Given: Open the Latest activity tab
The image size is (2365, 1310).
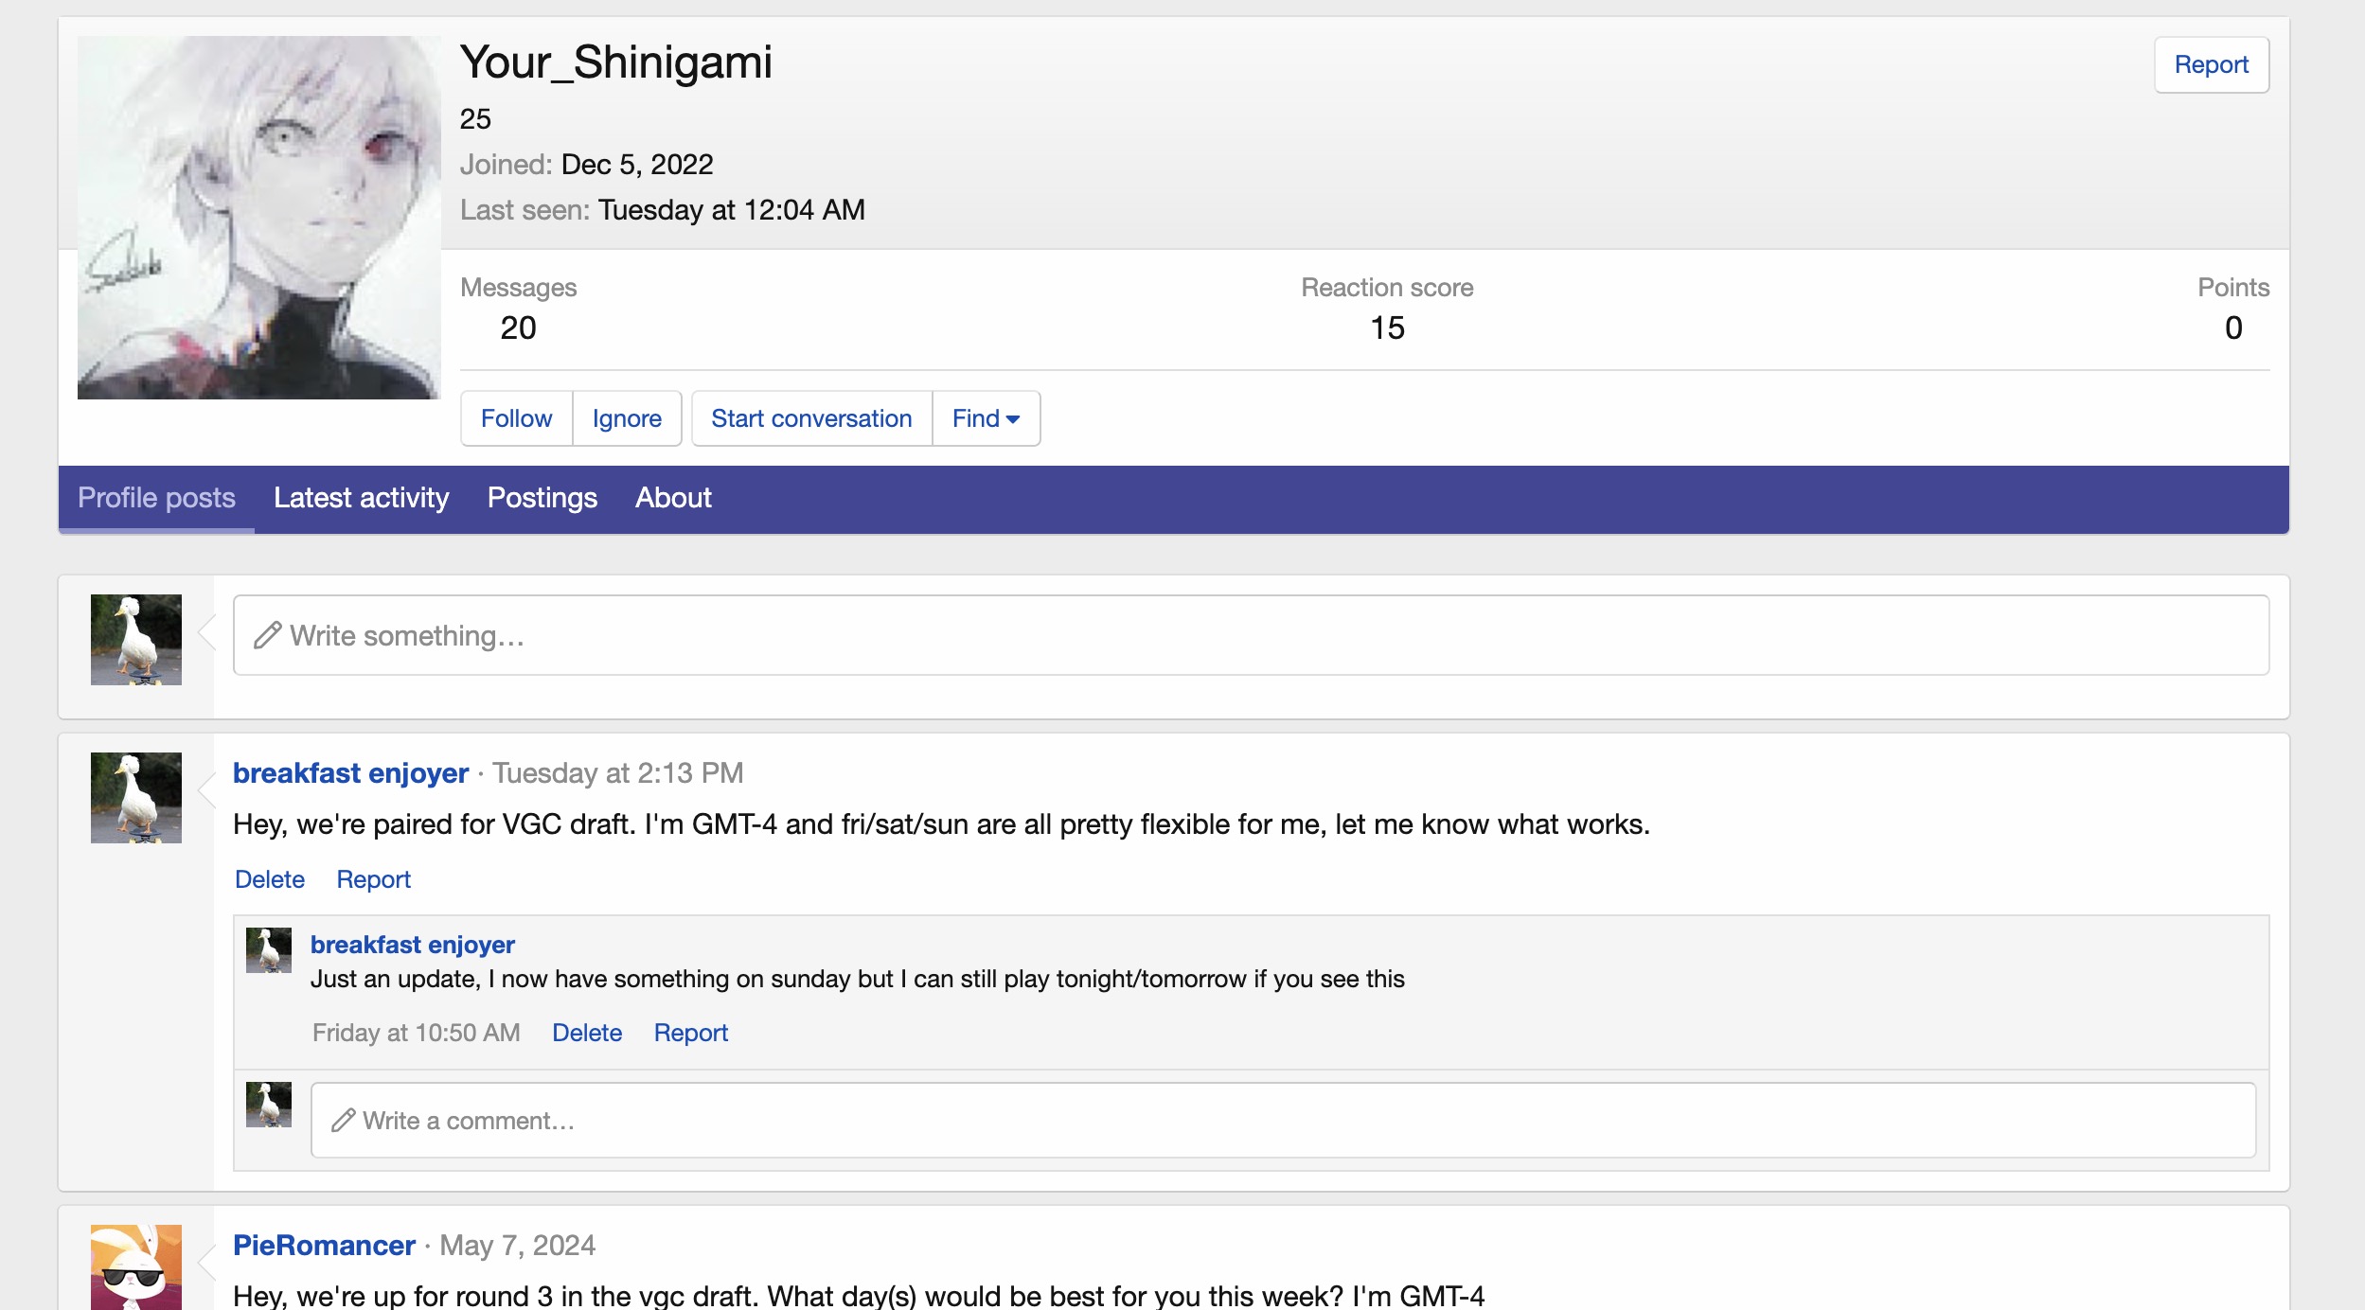Looking at the screenshot, I should pyautogui.click(x=361, y=498).
